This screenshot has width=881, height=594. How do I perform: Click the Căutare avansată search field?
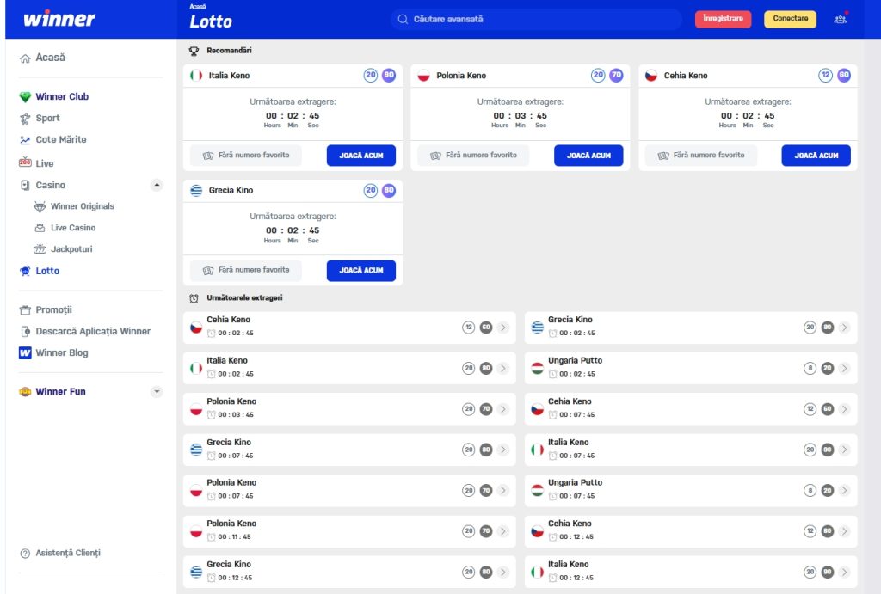coord(537,19)
